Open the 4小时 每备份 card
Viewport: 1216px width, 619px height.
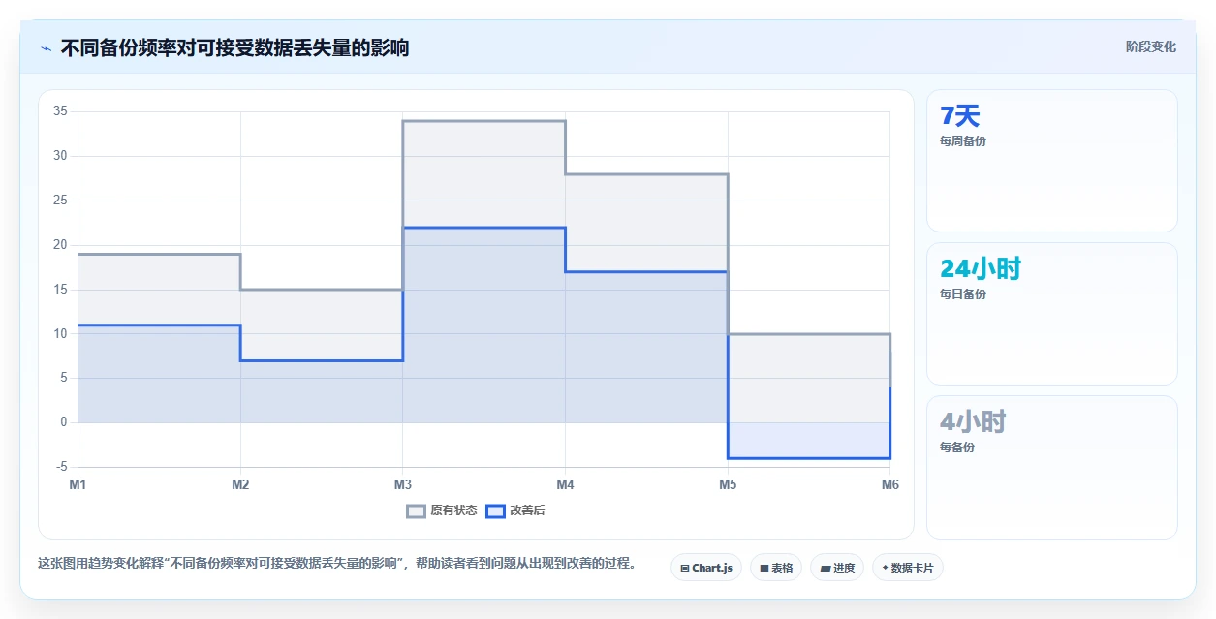pyautogui.click(x=1052, y=467)
